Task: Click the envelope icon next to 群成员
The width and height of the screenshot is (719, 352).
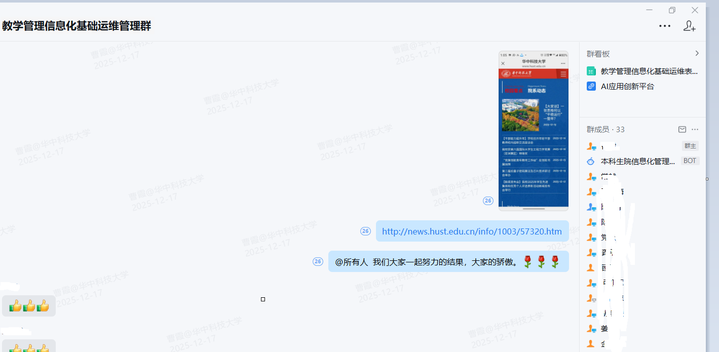Action: coord(682,129)
